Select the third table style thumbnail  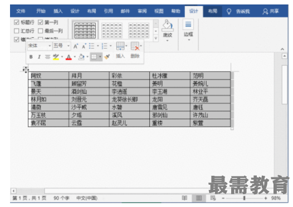point(139,30)
